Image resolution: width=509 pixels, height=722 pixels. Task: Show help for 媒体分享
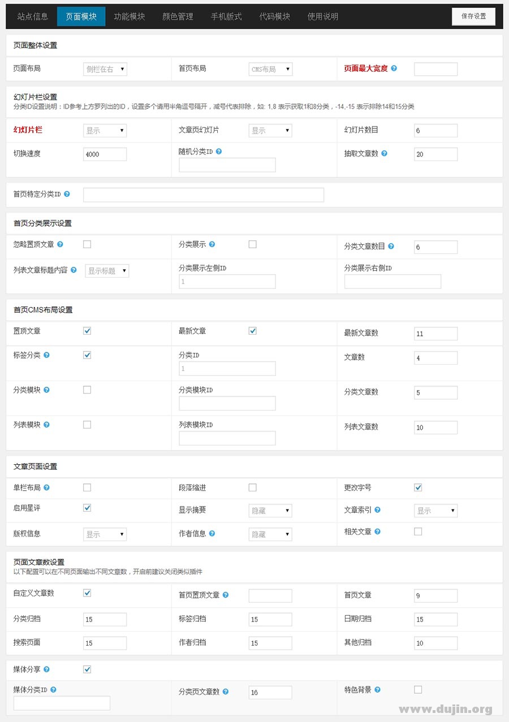coord(46,669)
